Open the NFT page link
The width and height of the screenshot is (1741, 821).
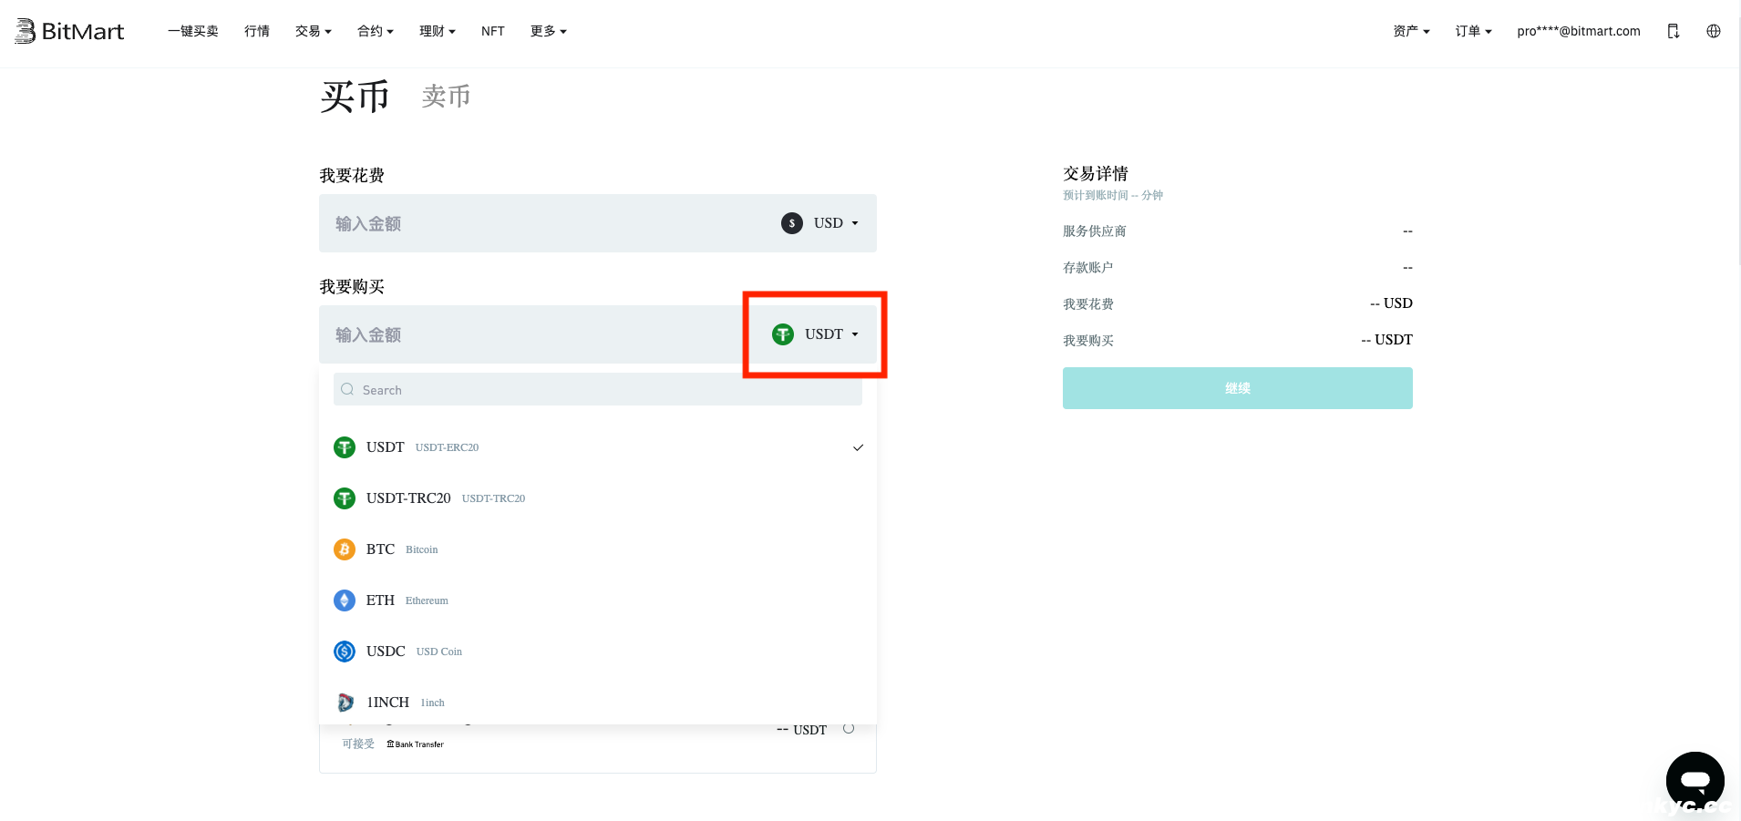click(x=492, y=31)
